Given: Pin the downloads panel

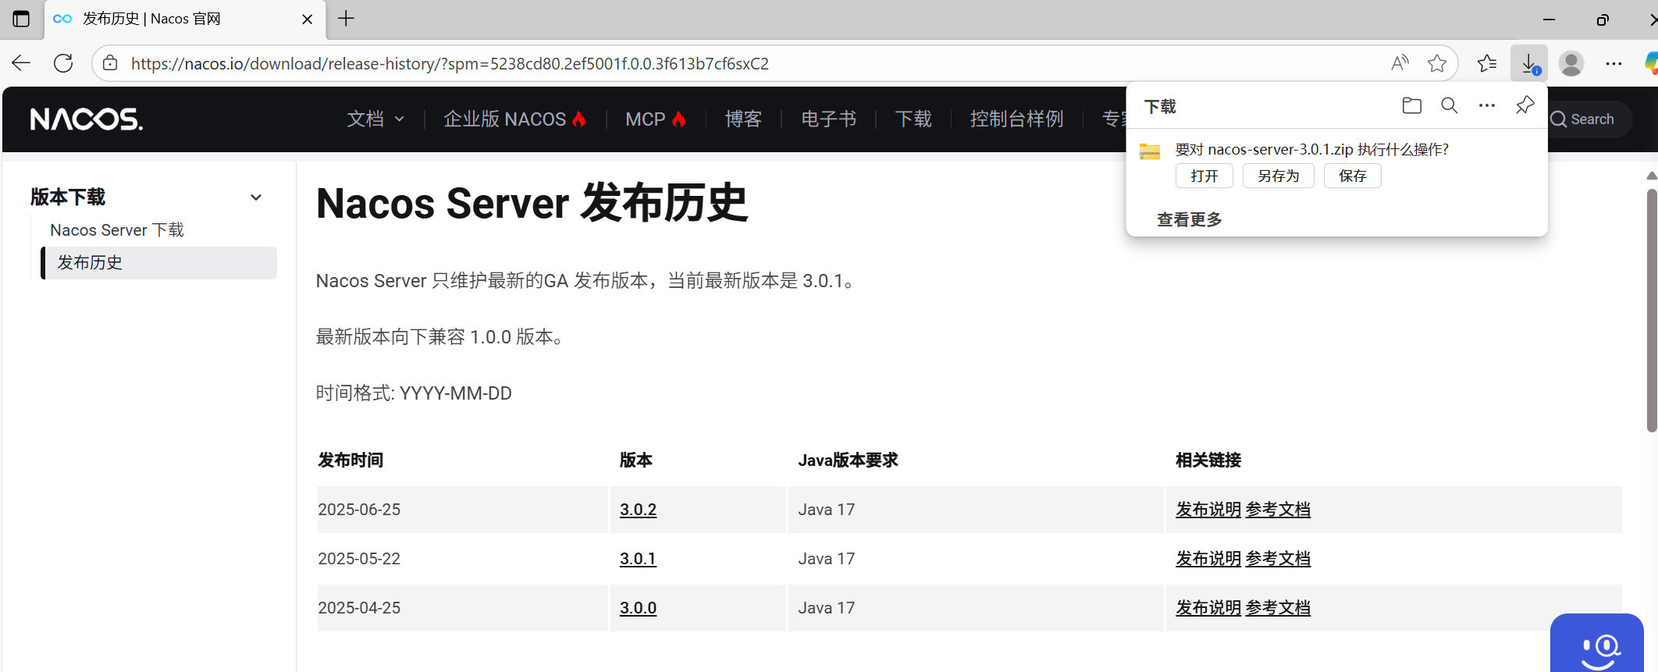Looking at the screenshot, I should click(1525, 105).
